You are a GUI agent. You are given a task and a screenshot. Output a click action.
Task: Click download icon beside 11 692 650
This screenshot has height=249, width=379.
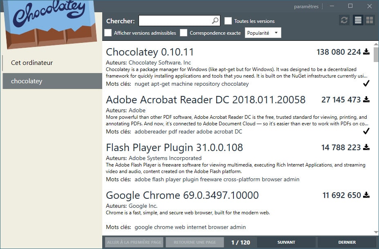[366, 195]
